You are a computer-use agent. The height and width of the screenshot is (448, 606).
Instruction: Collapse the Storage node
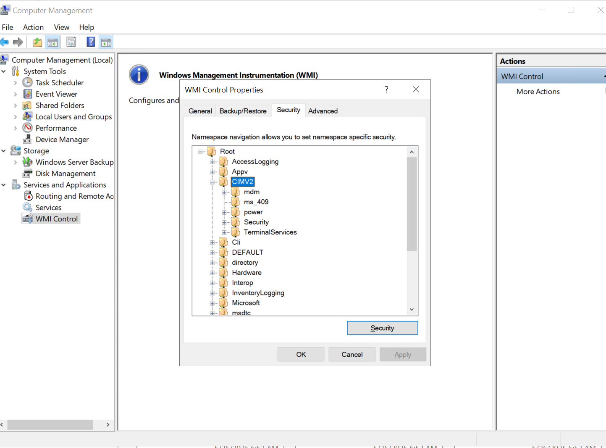pyautogui.click(x=4, y=151)
